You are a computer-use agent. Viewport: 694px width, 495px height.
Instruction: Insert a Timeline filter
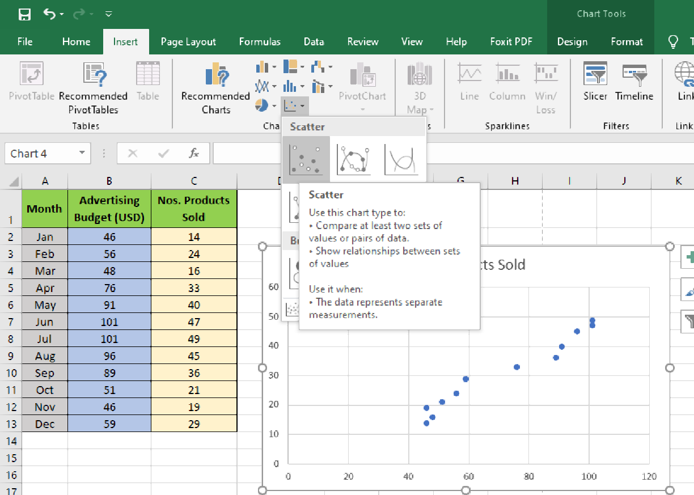click(634, 82)
